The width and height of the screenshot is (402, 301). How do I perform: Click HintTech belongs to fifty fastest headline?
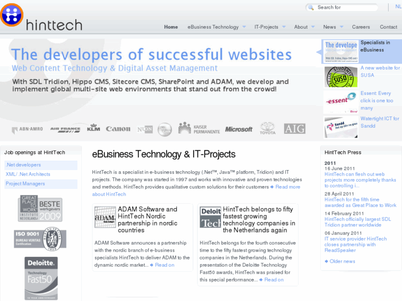[x=259, y=220]
